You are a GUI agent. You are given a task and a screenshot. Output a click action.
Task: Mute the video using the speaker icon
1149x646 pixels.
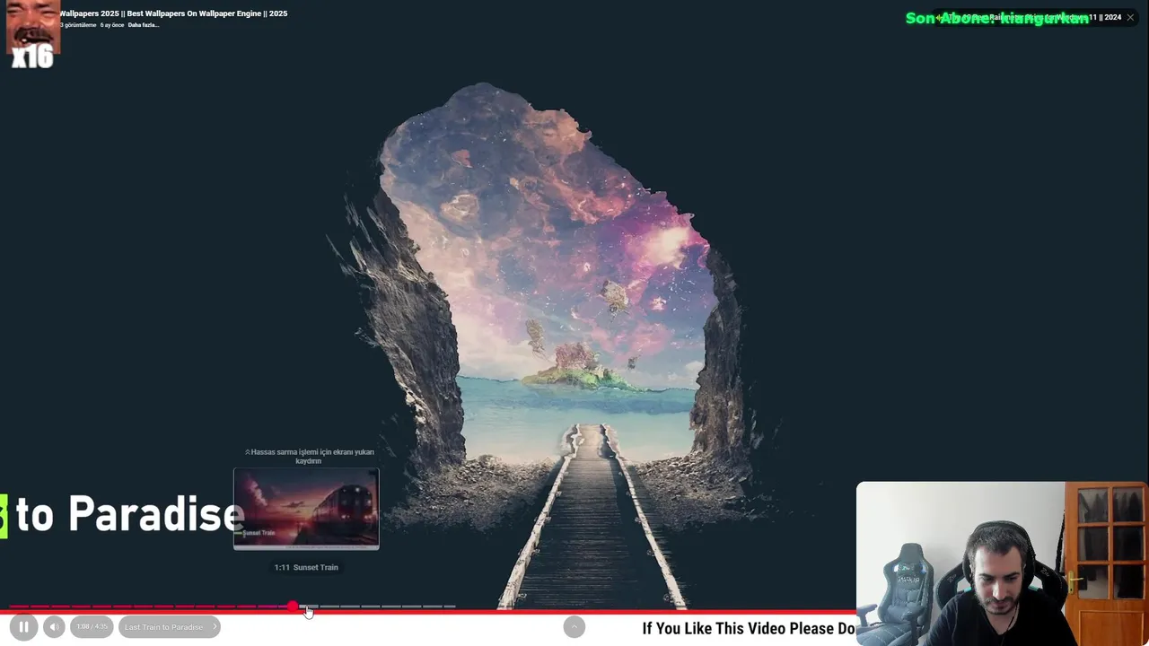tap(54, 627)
